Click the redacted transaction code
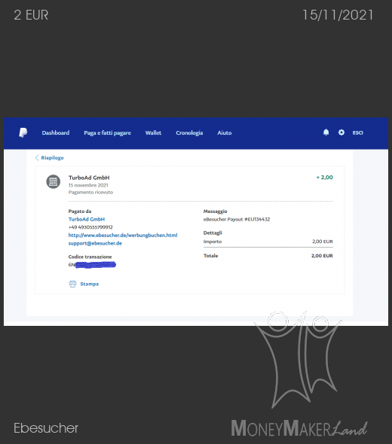Viewport: 392px width, 444px height. (92, 265)
